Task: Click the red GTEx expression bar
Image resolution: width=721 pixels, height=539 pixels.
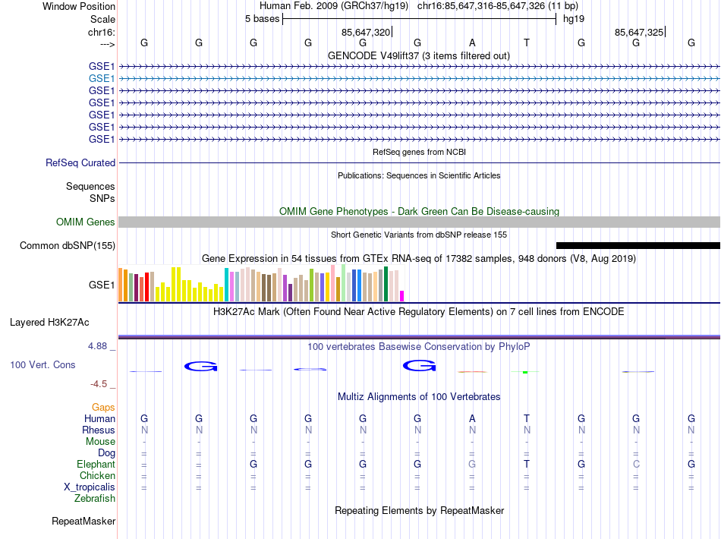Action: tap(146, 287)
